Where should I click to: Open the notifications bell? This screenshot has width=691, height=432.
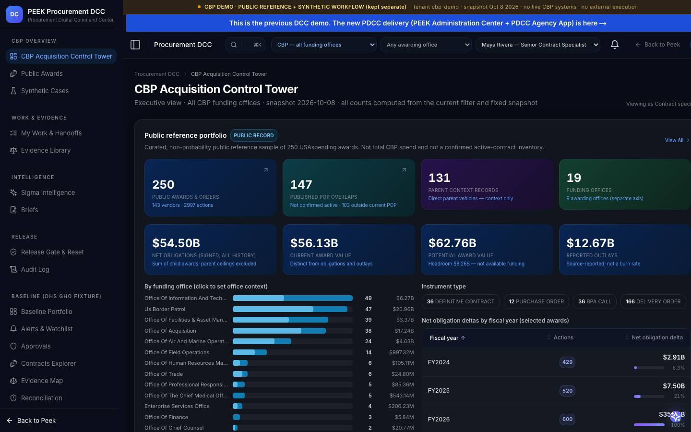click(614, 45)
